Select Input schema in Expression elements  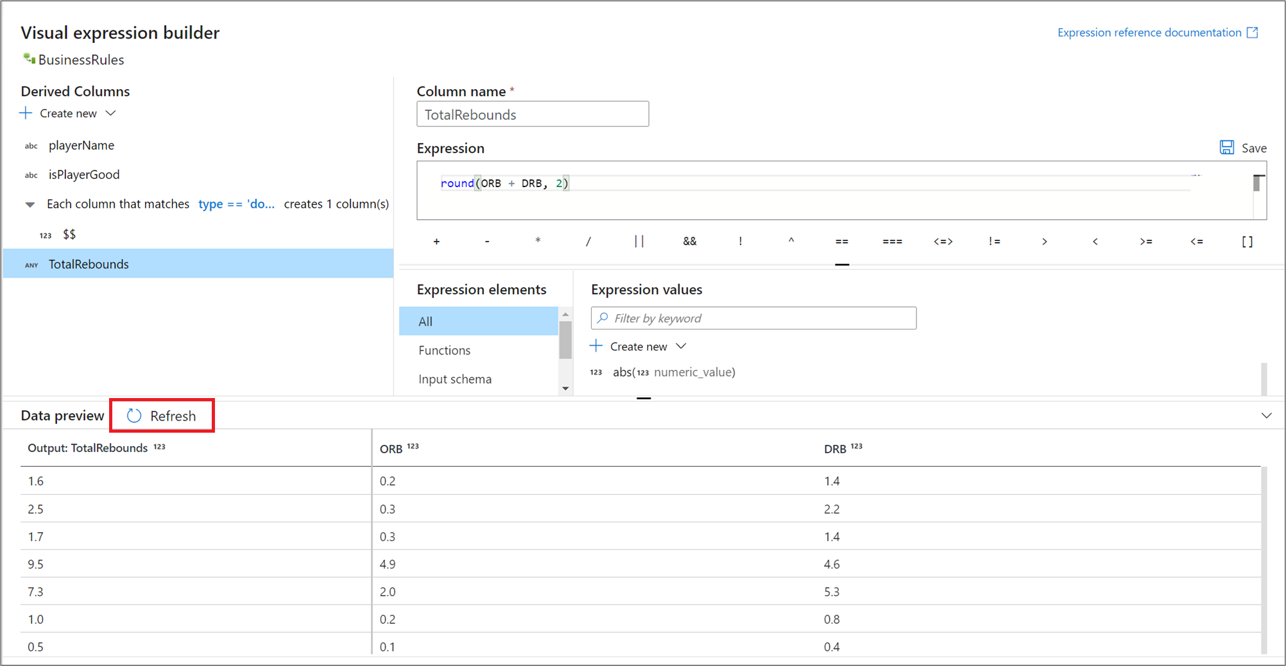click(x=455, y=379)
